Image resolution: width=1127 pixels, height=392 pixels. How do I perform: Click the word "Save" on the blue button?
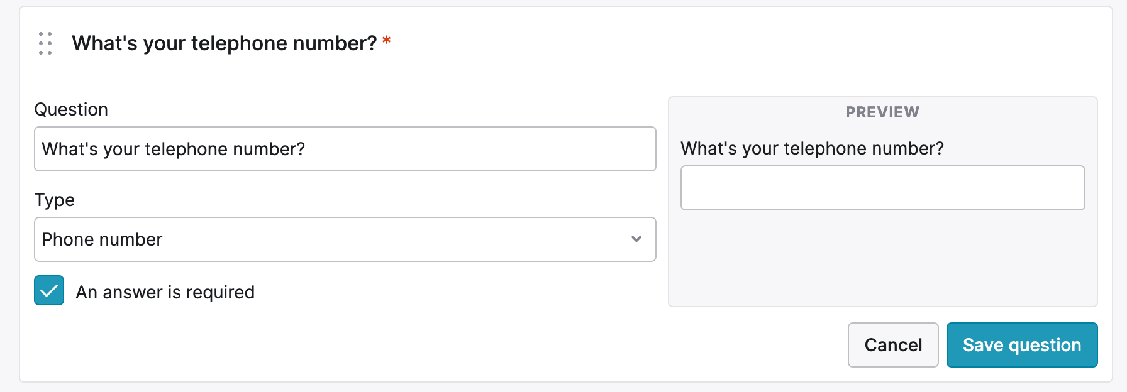pos(983,345)
